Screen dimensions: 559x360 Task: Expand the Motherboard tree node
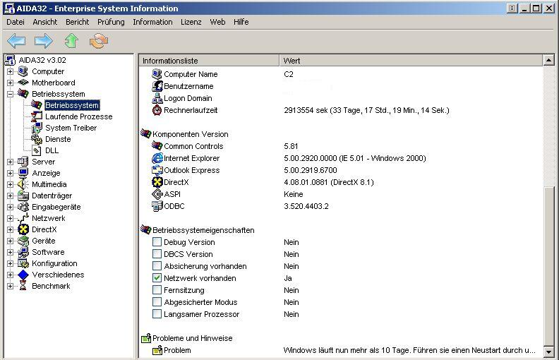coord(10,83)
